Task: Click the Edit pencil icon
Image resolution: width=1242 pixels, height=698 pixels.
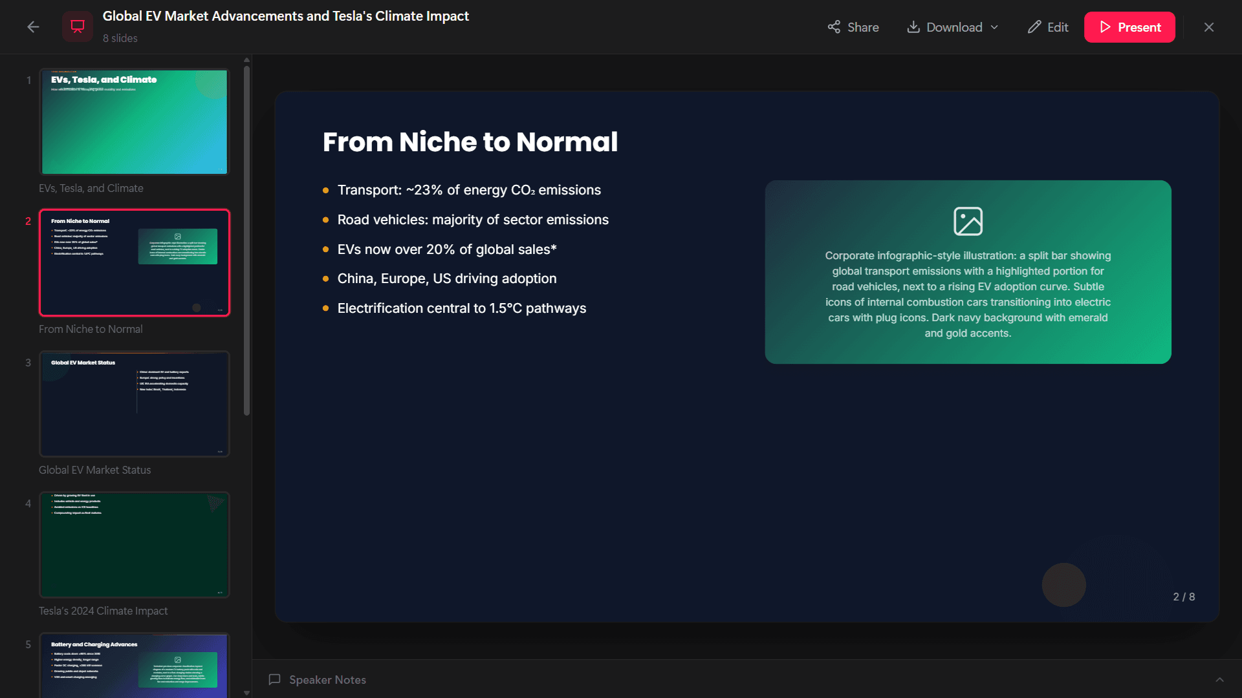Action: tap(1032, 26)
